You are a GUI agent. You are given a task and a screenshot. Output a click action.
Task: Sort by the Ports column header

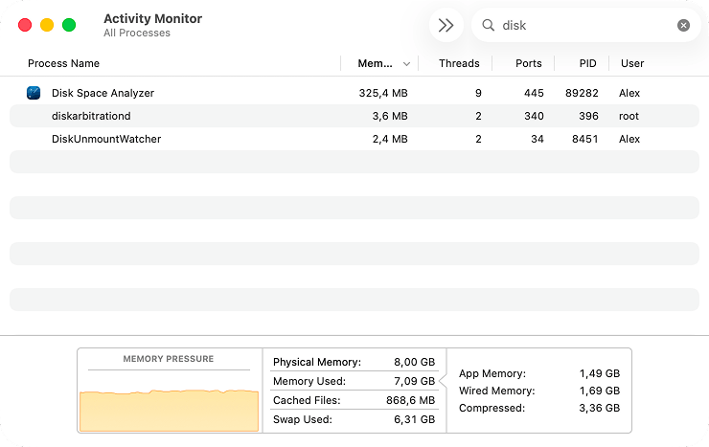[x=529, y=63]
